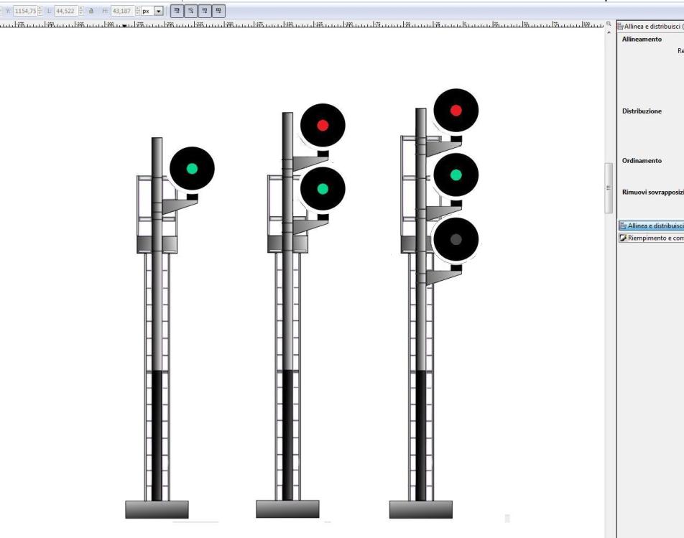Toggle moving patterns with objects
The width and height of the screenshot is (684, 538).
coord(218,11)
